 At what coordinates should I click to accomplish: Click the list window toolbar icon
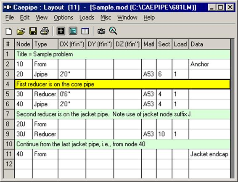(85, 31)
